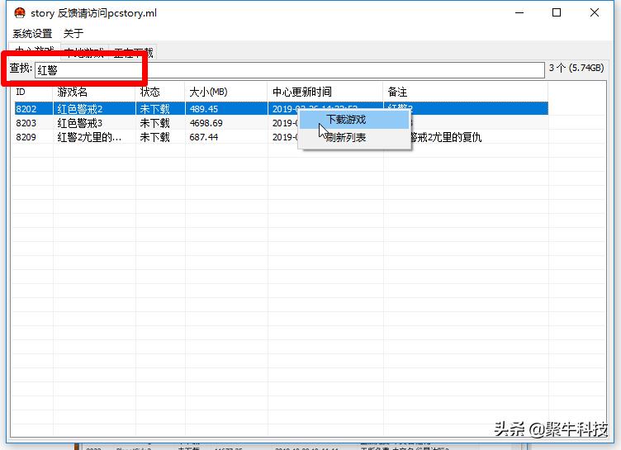Click the search field containing 红警
The height and width of the screenshot is (450, 621).
pos(290,70)
